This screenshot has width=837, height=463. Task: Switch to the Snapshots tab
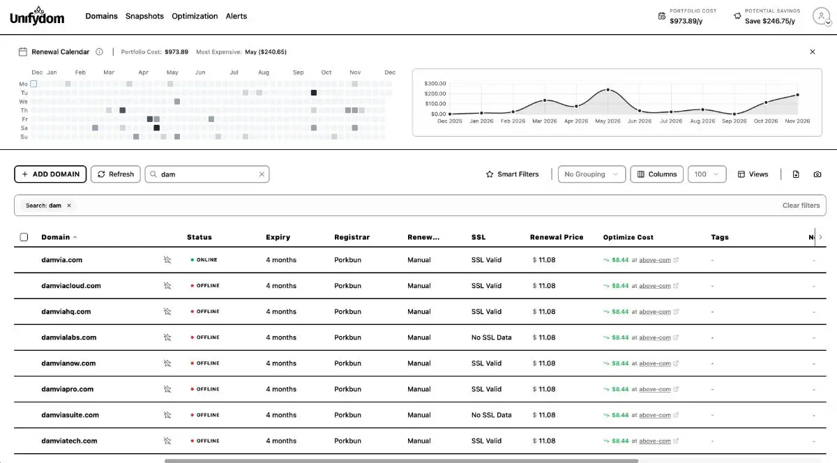click(x=144, y=15)
